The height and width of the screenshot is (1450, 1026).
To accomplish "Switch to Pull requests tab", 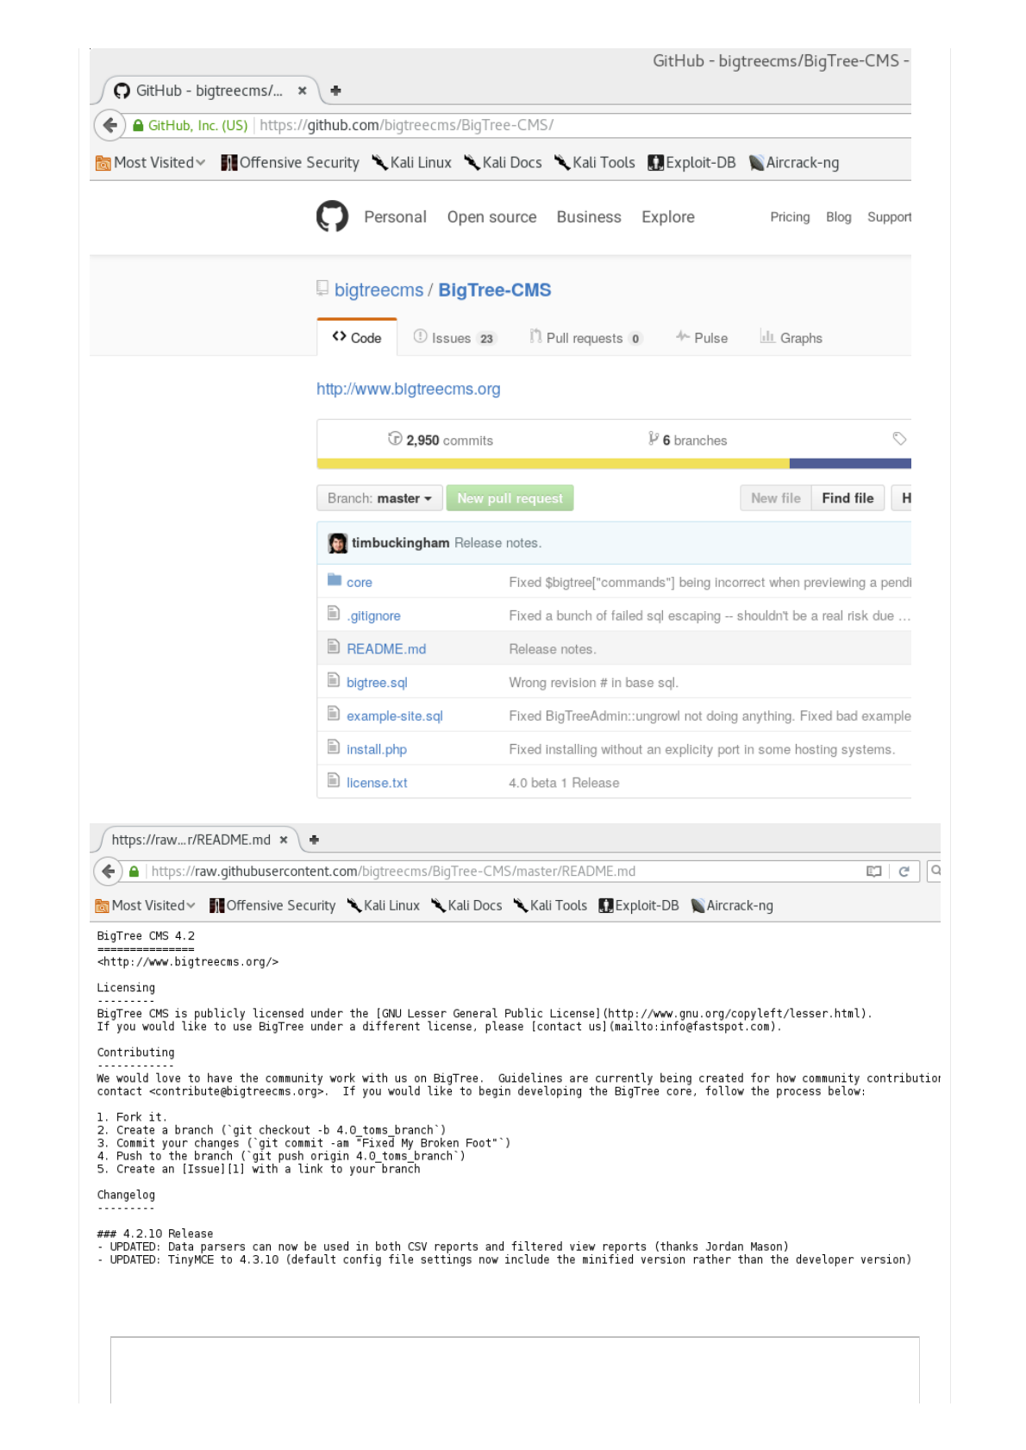I will 585,338.
